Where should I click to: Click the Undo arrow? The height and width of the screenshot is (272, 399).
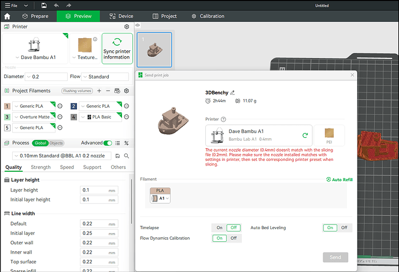point(57,5)
